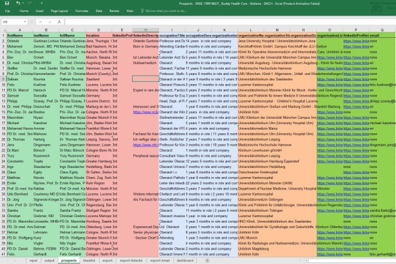Open the https://www.mh-h link in row 21
Viewport: 396px width, 264px height.
click(146, 145)
